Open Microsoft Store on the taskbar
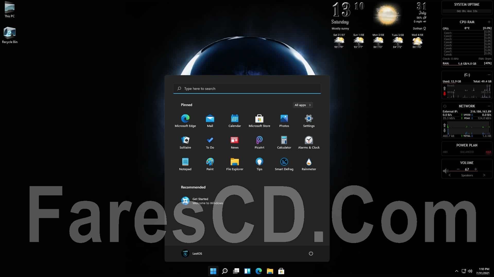494x277 pixels. [281, 271]
